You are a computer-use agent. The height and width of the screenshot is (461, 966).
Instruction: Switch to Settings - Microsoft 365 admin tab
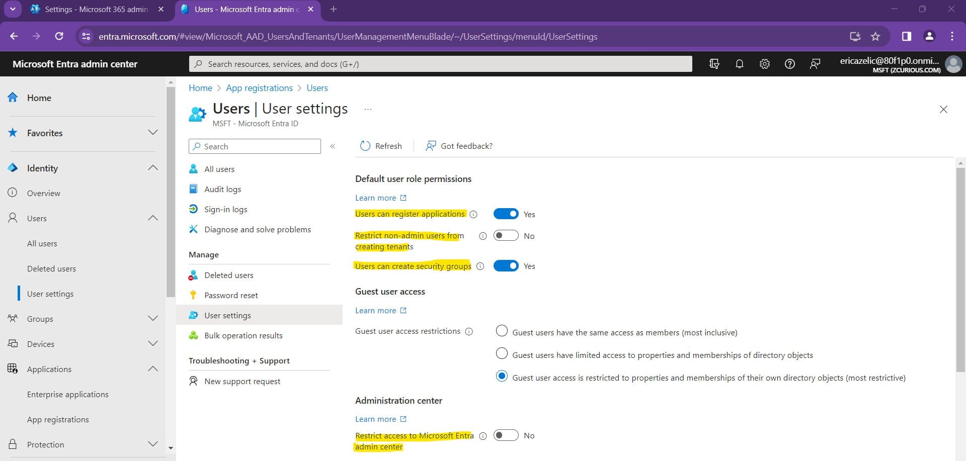click(97, 9)
